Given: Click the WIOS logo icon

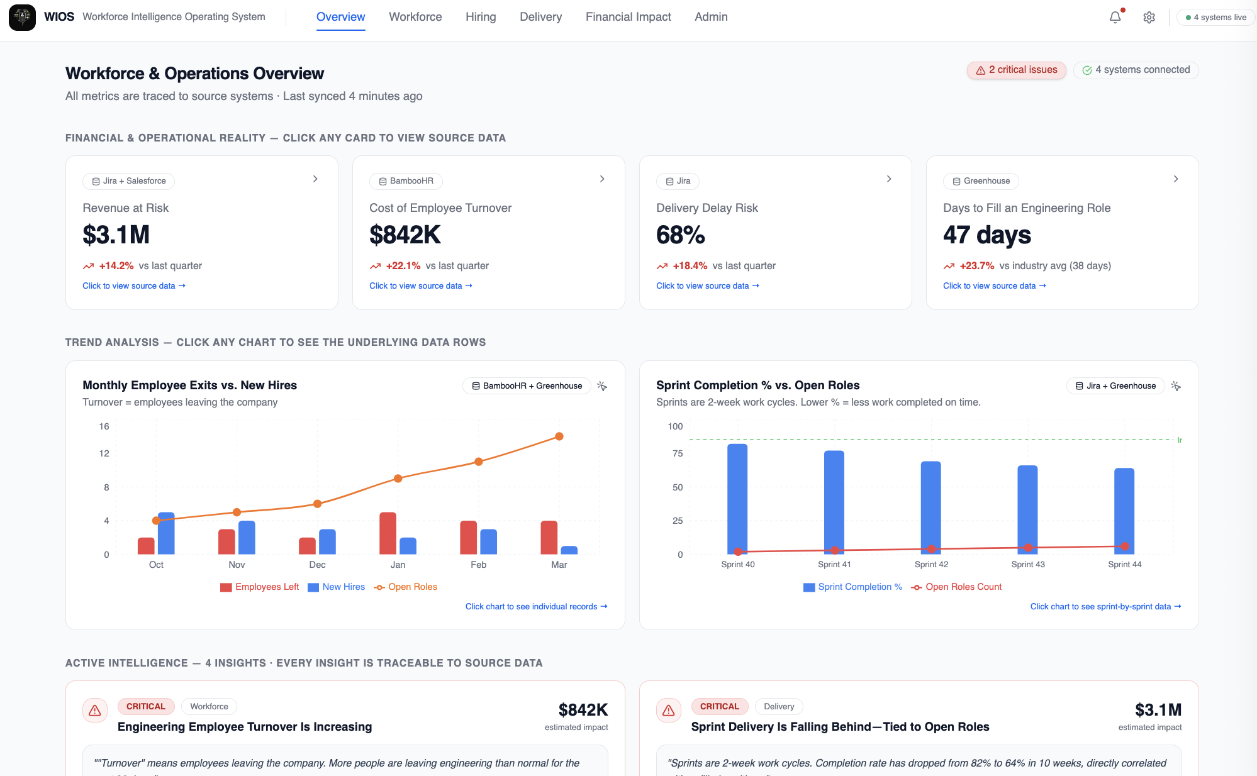Looking at the screenshot, I should pos(22,17).
